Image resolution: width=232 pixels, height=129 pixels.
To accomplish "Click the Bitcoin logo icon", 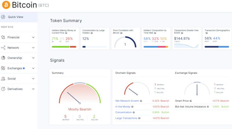I will 6,5.
